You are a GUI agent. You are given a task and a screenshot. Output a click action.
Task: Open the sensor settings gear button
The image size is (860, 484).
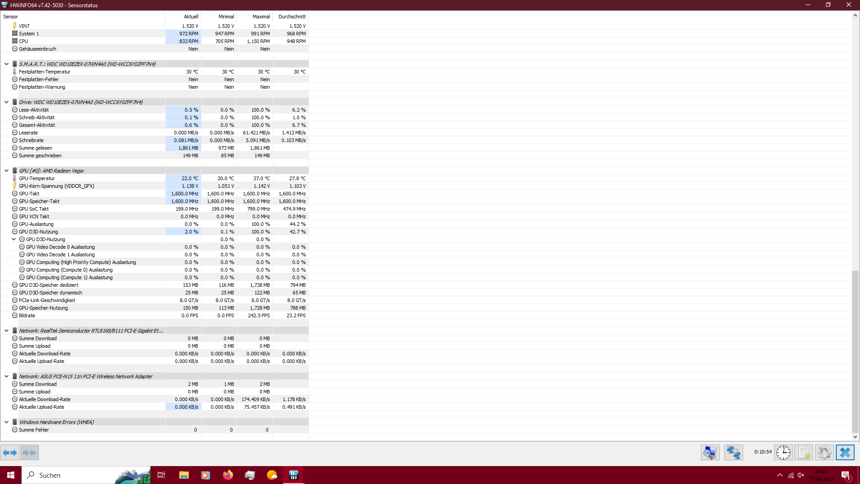(x=824, y=453)
